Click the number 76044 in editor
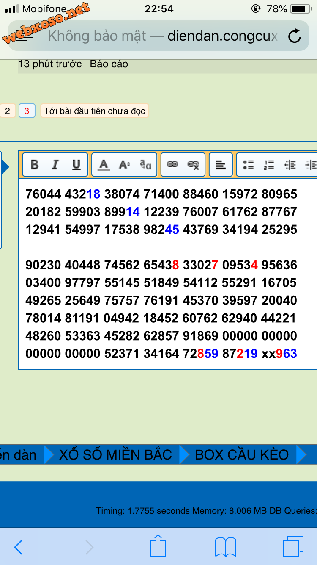 [x=43, y=194]
